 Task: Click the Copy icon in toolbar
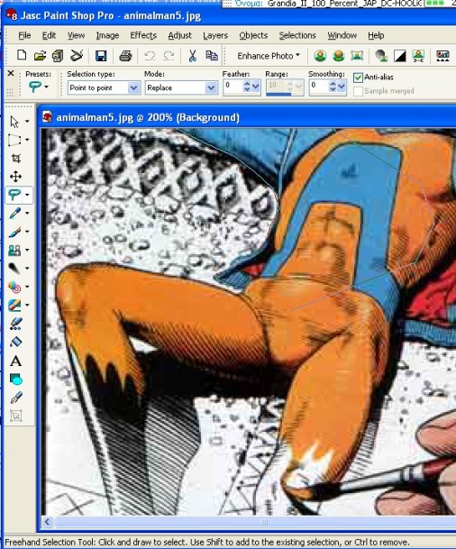click(212, 55)
